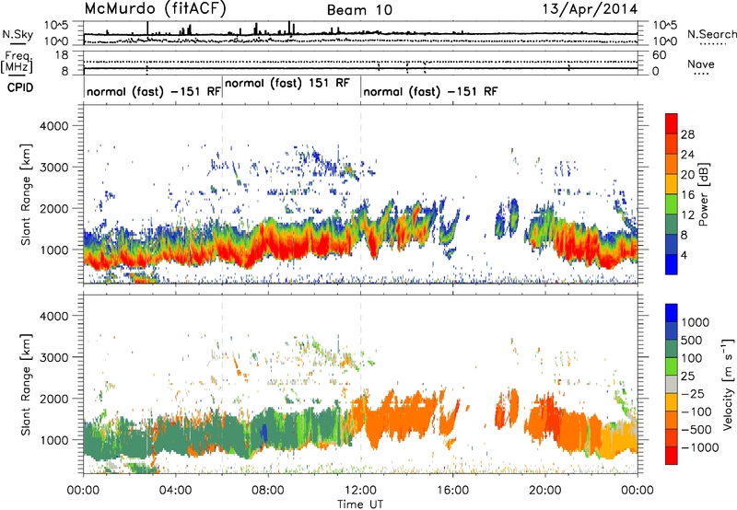Image resolution: width=737 pixels, height=510 pixels.
Task: Click the first 'normal (fast) -151 RF' label at 00:00
Action: tap(154, 91)
